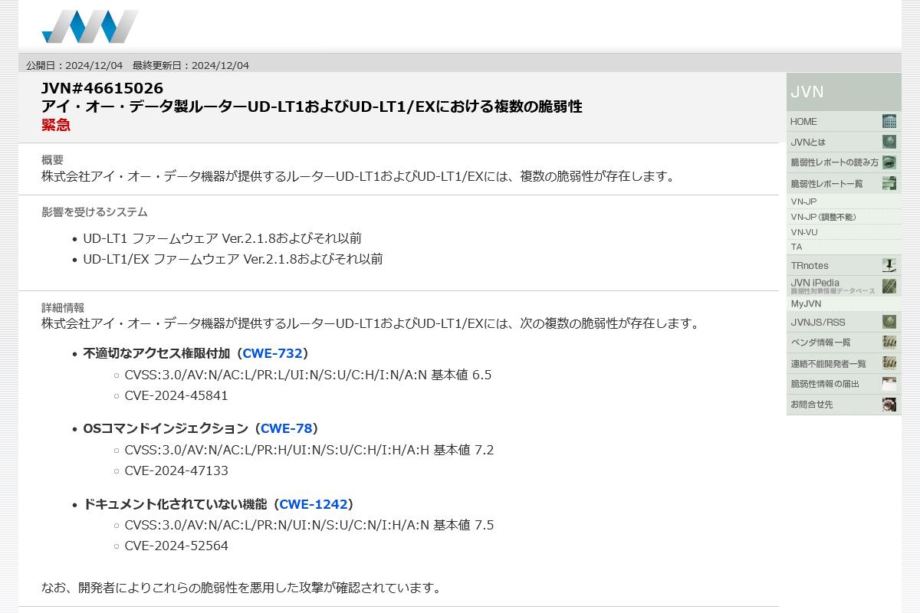Click the 公開日：2024/12/04 text

74,65
